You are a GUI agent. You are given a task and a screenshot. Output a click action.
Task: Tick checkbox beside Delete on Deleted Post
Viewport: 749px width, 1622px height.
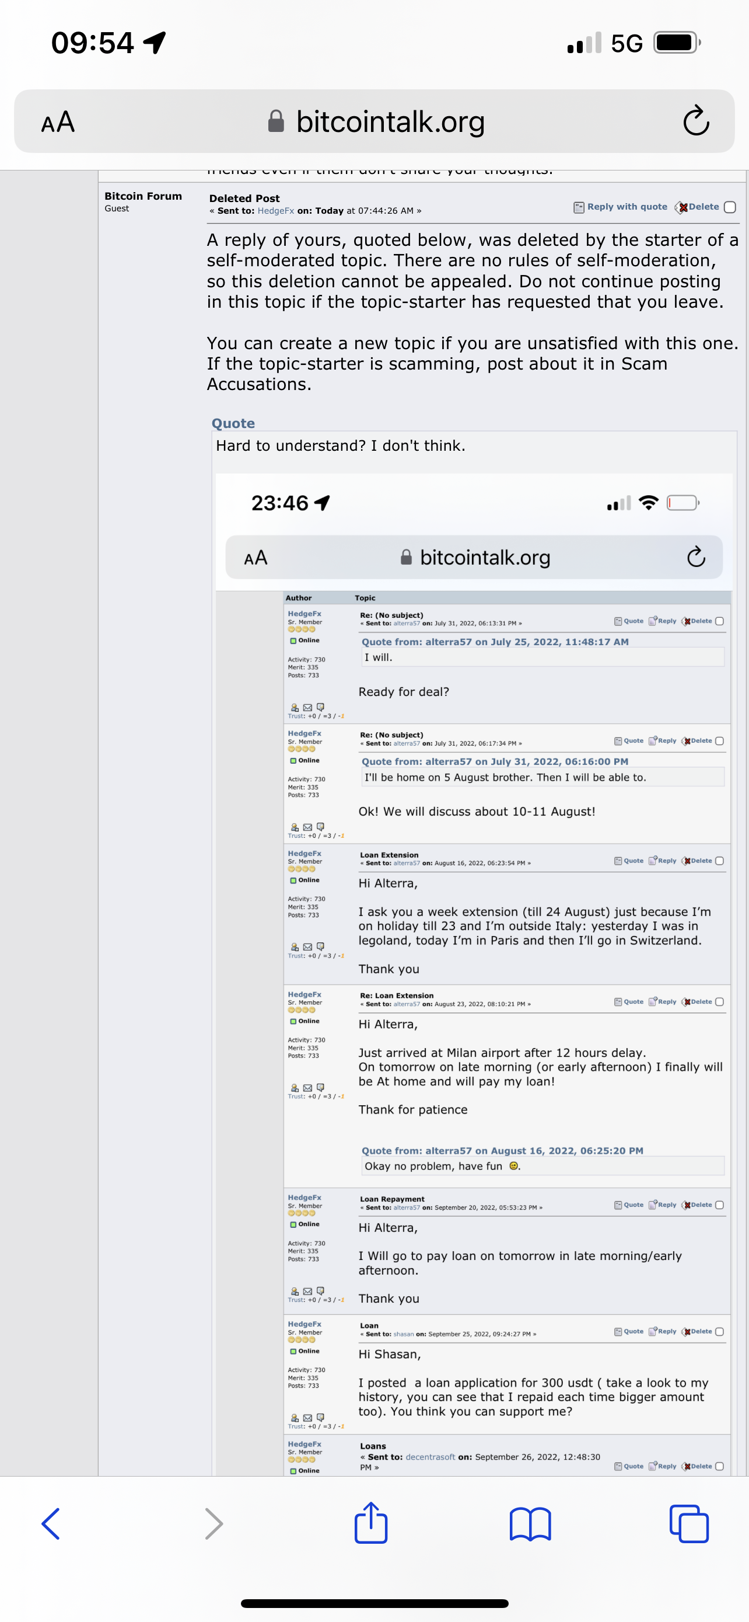click(730, 207)
